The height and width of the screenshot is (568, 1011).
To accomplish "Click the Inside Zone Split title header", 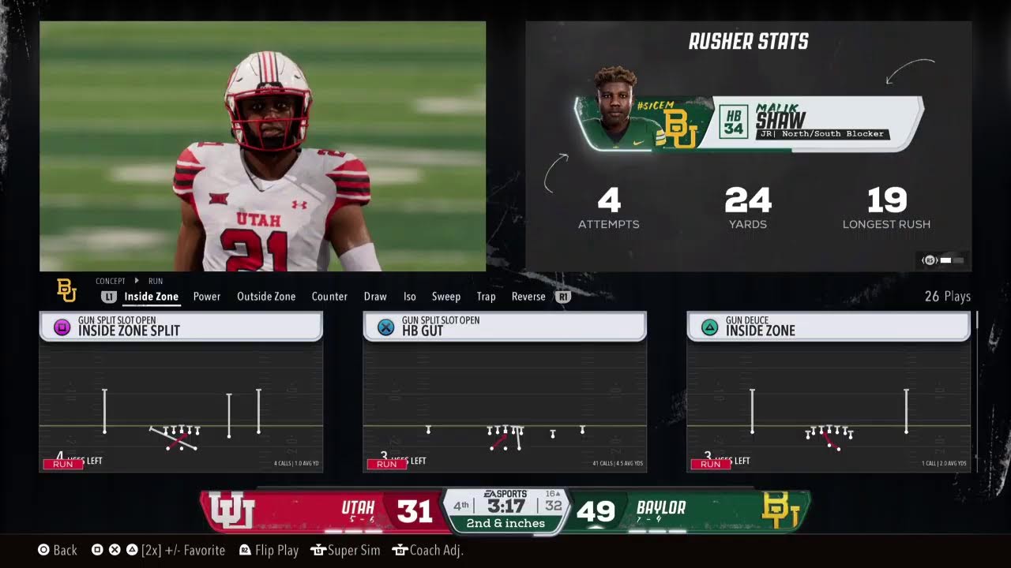I will pos(181,327).
